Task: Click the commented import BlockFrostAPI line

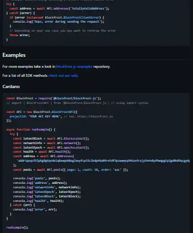Action: pos(77,103)
